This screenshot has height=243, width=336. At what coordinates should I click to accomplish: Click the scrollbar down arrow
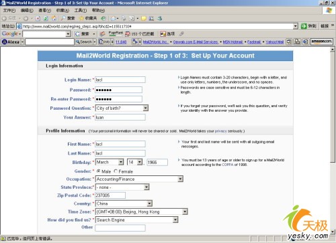click(x=333, y=232)
